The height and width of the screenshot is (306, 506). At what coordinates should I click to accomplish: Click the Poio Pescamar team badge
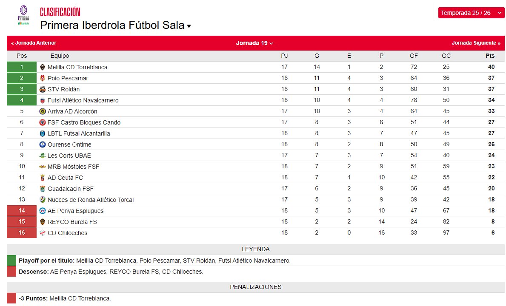(x=43, y=78)
